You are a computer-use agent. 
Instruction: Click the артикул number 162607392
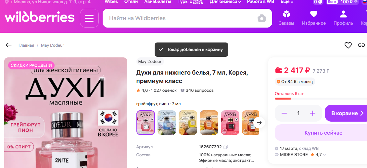point(210,147)
